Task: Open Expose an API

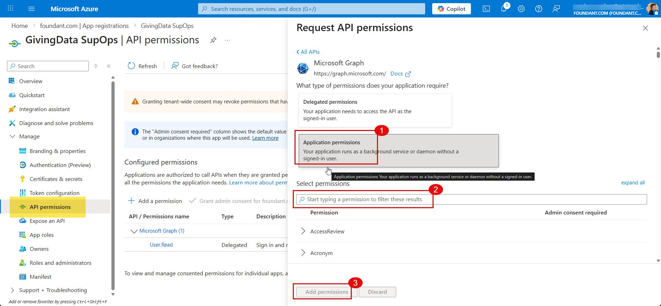Action: (47, 221)
